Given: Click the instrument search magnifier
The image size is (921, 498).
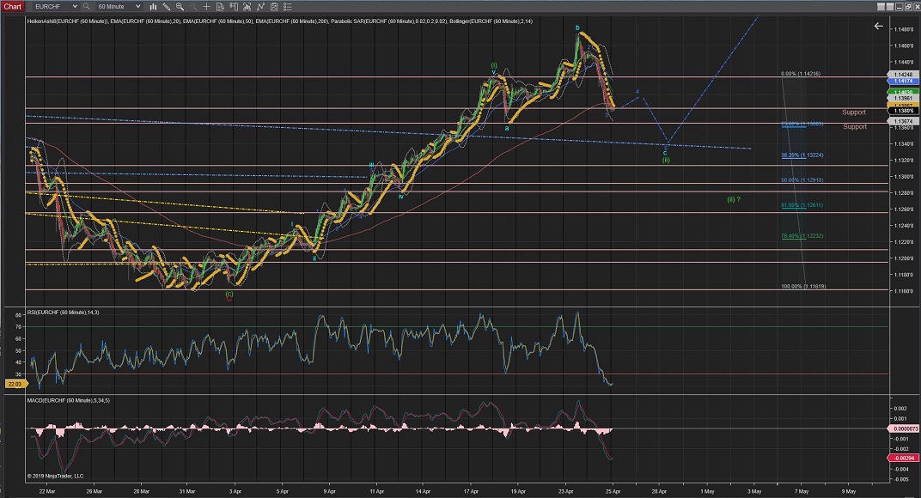Looking at the screenshot, I should tap(87, 6).
